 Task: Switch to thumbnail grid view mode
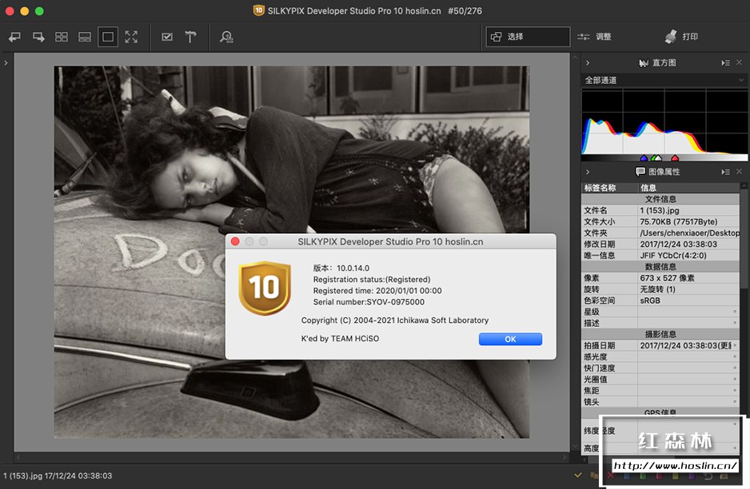point(62,37)
